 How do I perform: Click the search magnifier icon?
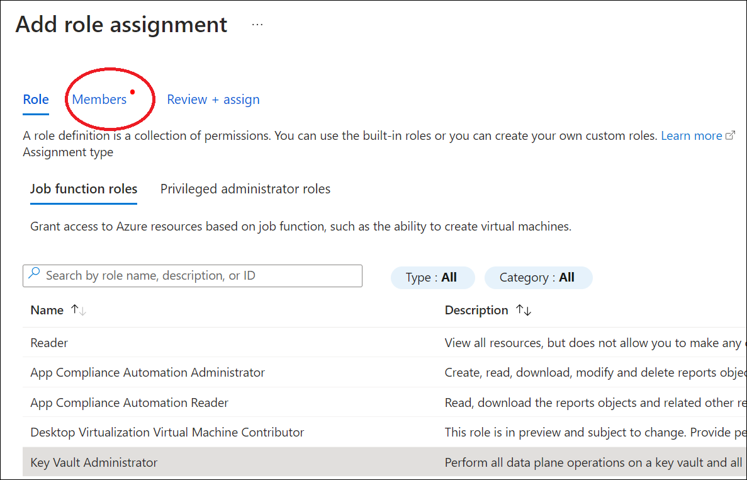click(x=35, y=274)
